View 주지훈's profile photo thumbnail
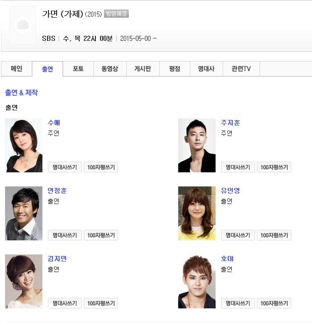 pos(197,145)
